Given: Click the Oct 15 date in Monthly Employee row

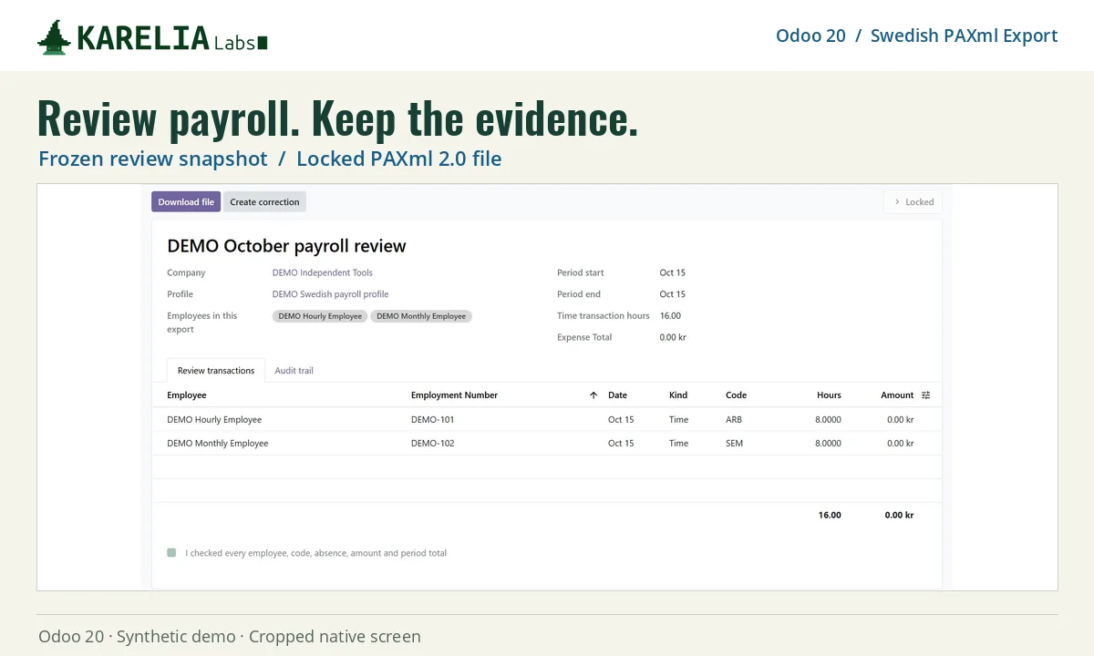Looking at the screenshot, I should 621,444.
